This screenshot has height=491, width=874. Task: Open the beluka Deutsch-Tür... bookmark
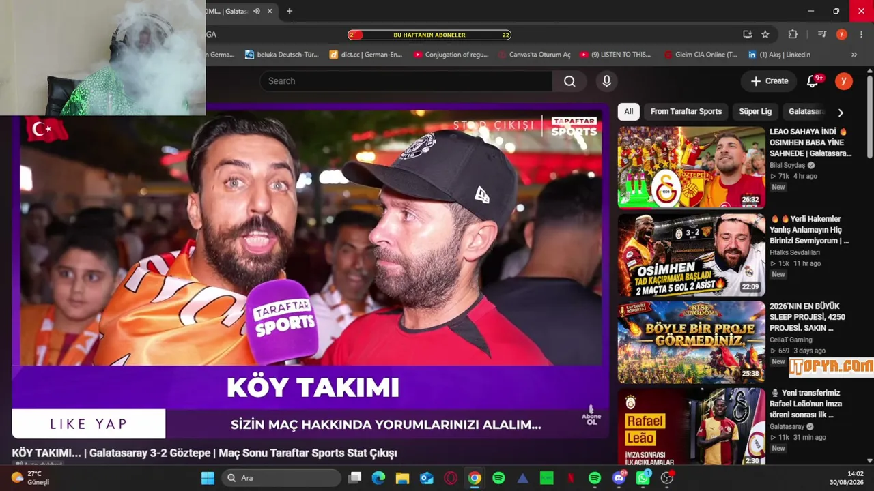(282, 55)
